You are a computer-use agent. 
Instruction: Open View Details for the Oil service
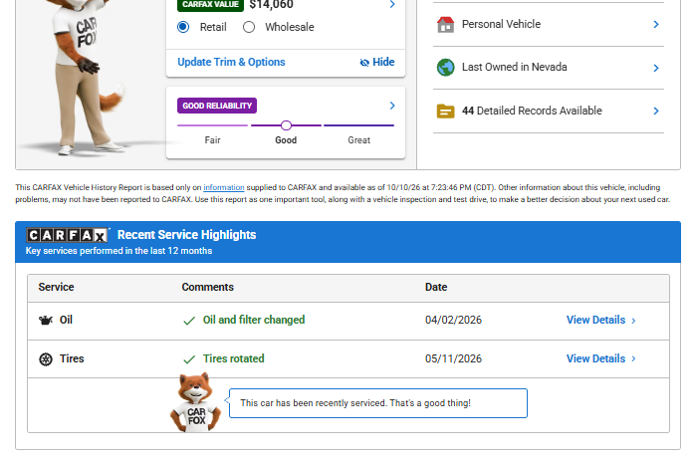coord(601,320)
